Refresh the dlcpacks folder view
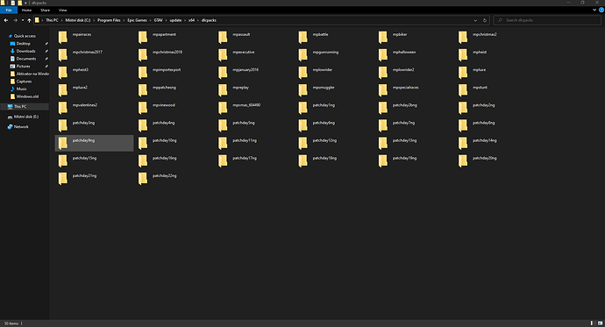 (x=485, y=20)
